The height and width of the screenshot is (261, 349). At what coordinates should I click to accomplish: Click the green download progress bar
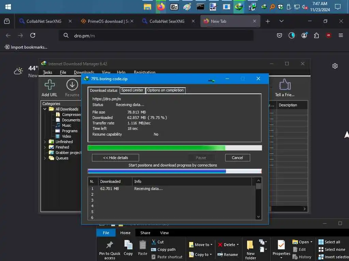coord(175,148)
